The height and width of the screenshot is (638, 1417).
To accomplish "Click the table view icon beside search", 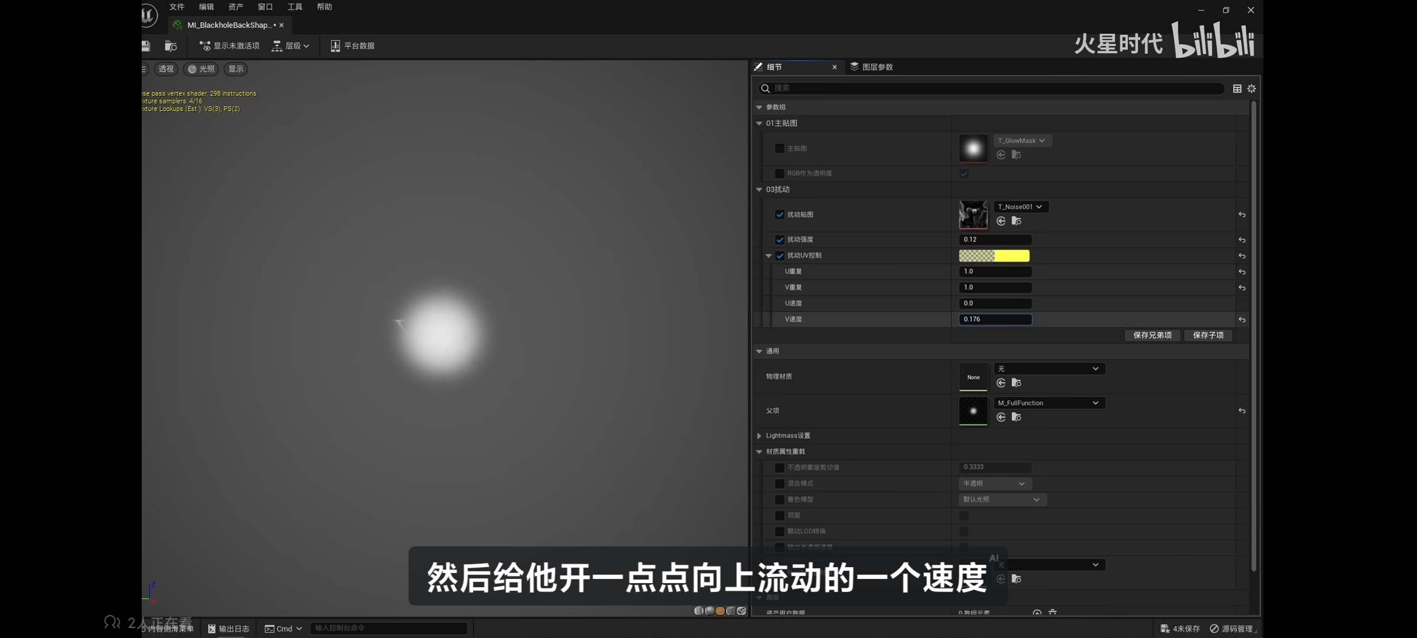I will pyautogui.click(x=1237, y=89).
